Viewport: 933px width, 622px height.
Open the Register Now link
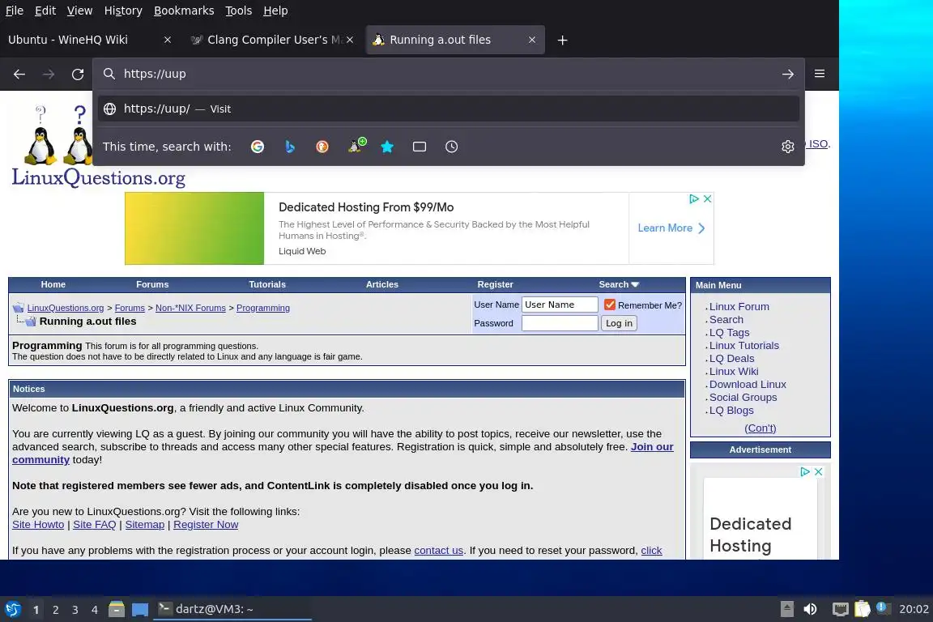click(x=205, y=524)
